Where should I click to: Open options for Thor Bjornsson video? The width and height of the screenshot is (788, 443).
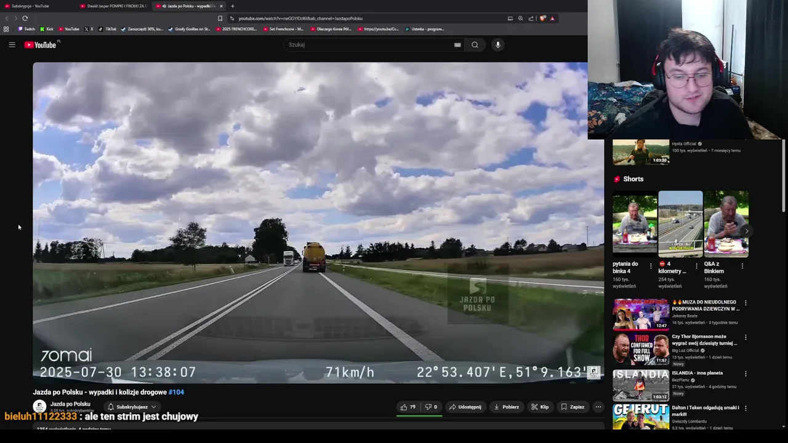pyautogui.click(x=746, y=337)
